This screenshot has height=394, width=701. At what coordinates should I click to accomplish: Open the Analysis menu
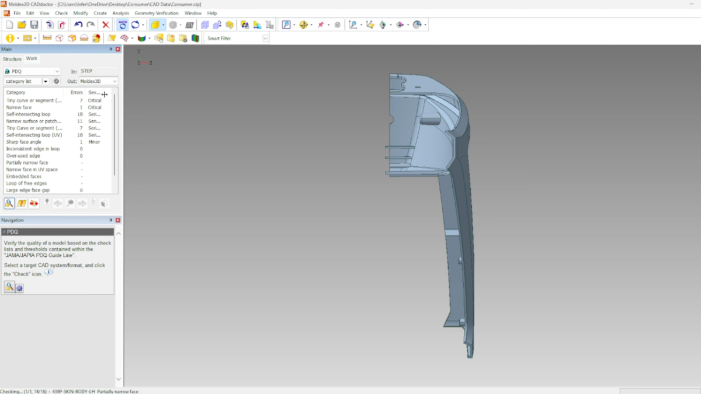point(121,13)
